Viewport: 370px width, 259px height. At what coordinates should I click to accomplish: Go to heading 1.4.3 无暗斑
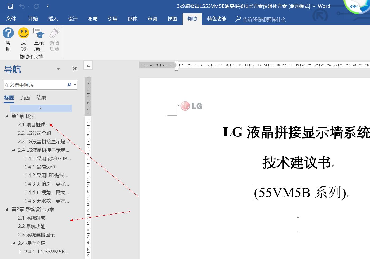click(47, 184)
